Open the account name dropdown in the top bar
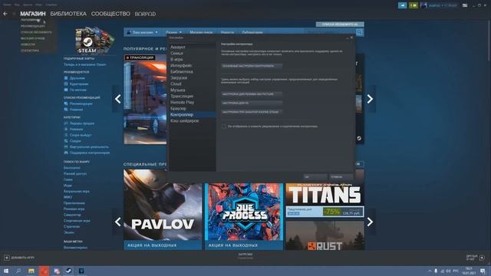This screenshot has height=276, width=491. point(443,5)
